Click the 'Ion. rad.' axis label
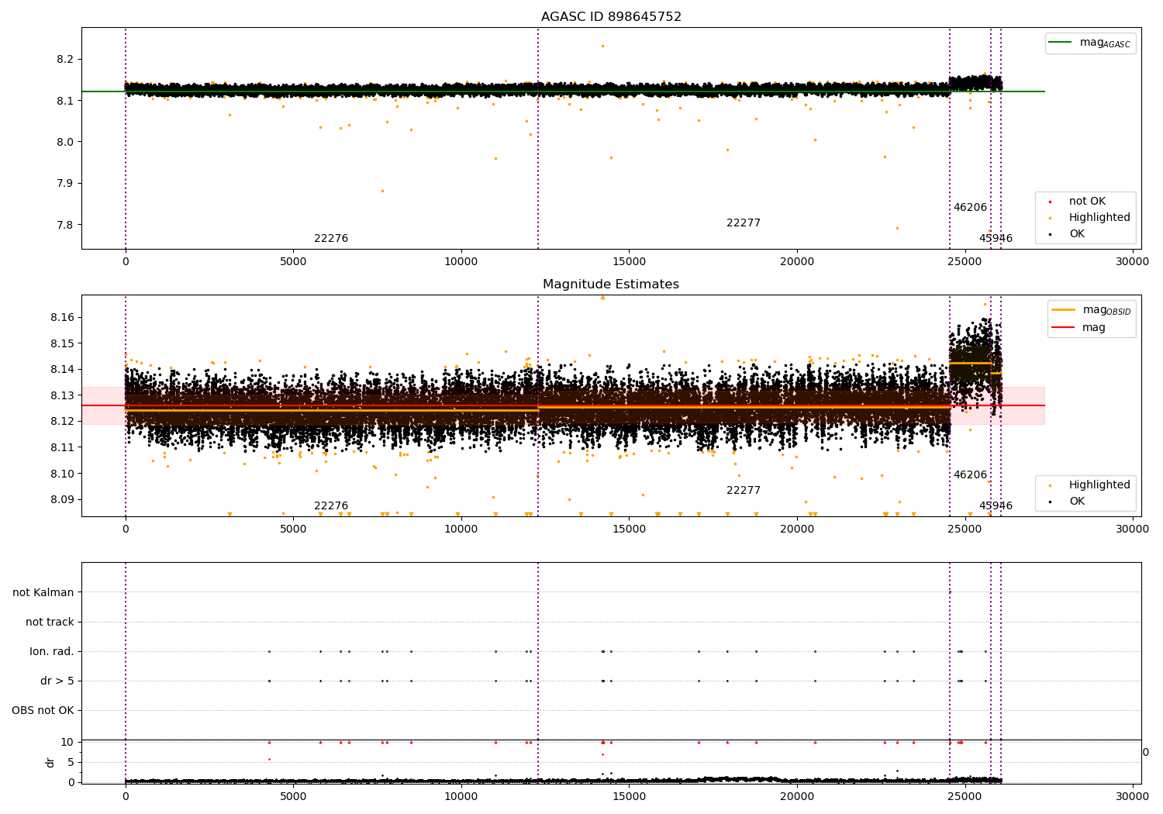 pos(52,651)
